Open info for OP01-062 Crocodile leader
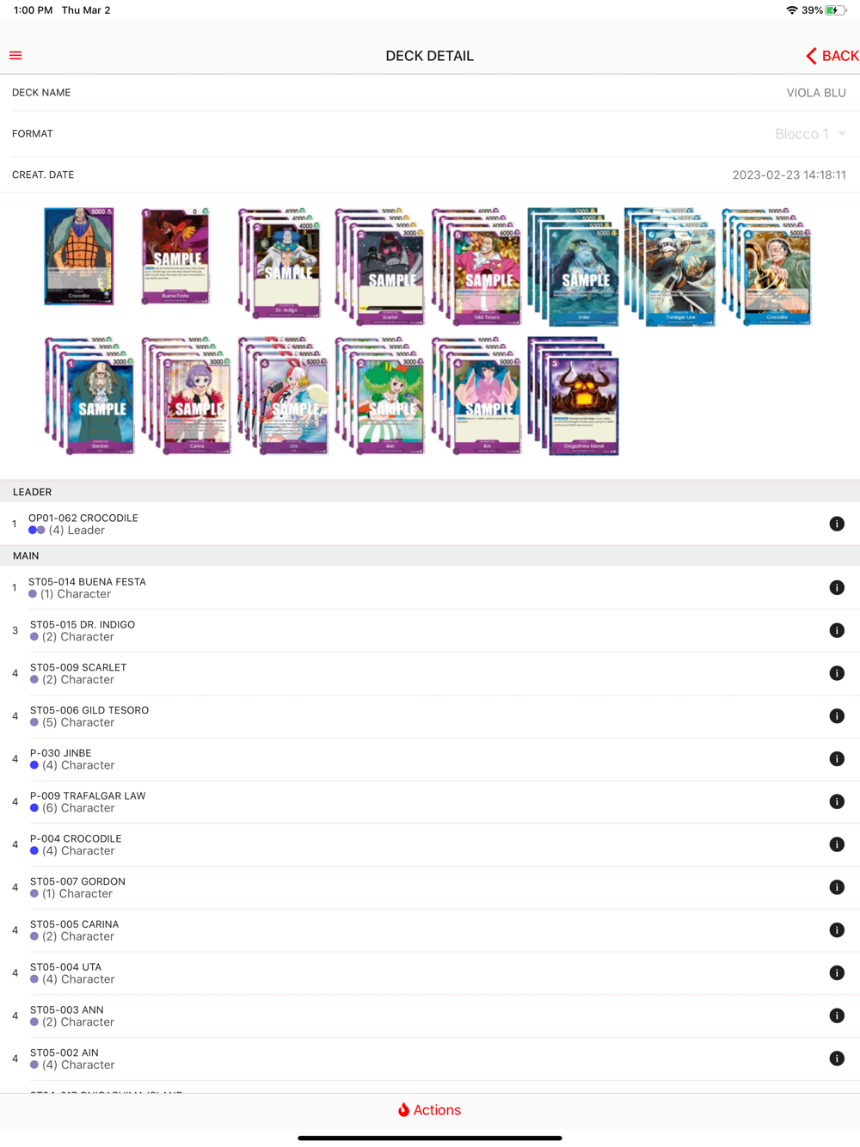This screenshot has width=860, height=1147. [x=837, y=524]
